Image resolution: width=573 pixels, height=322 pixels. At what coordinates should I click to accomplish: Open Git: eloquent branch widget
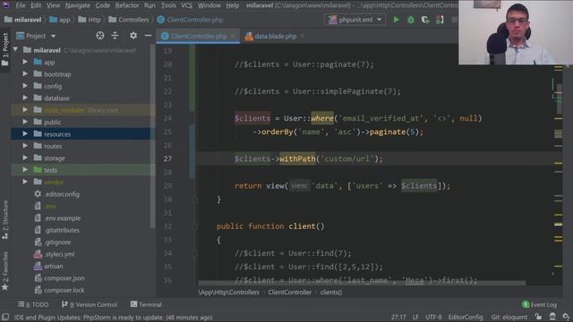pyautogui.click(x=509, y=317)
